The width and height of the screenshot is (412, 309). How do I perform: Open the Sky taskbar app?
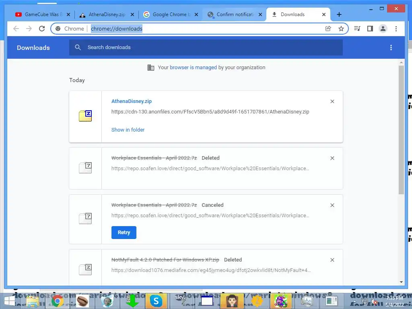181,301
